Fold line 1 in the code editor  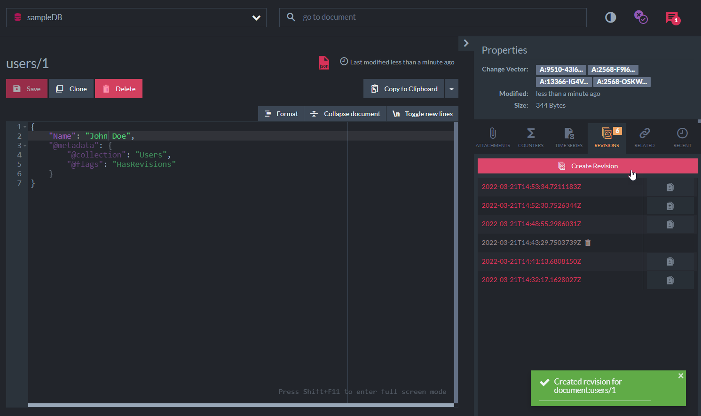click(25, 127)
